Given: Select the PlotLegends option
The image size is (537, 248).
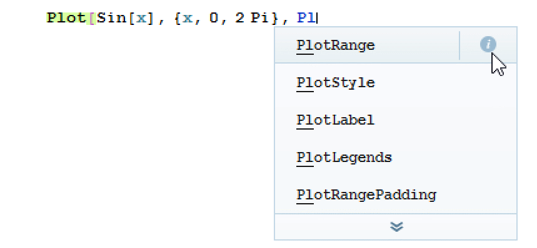Looking at the screenshot, I should click(396, 157).
